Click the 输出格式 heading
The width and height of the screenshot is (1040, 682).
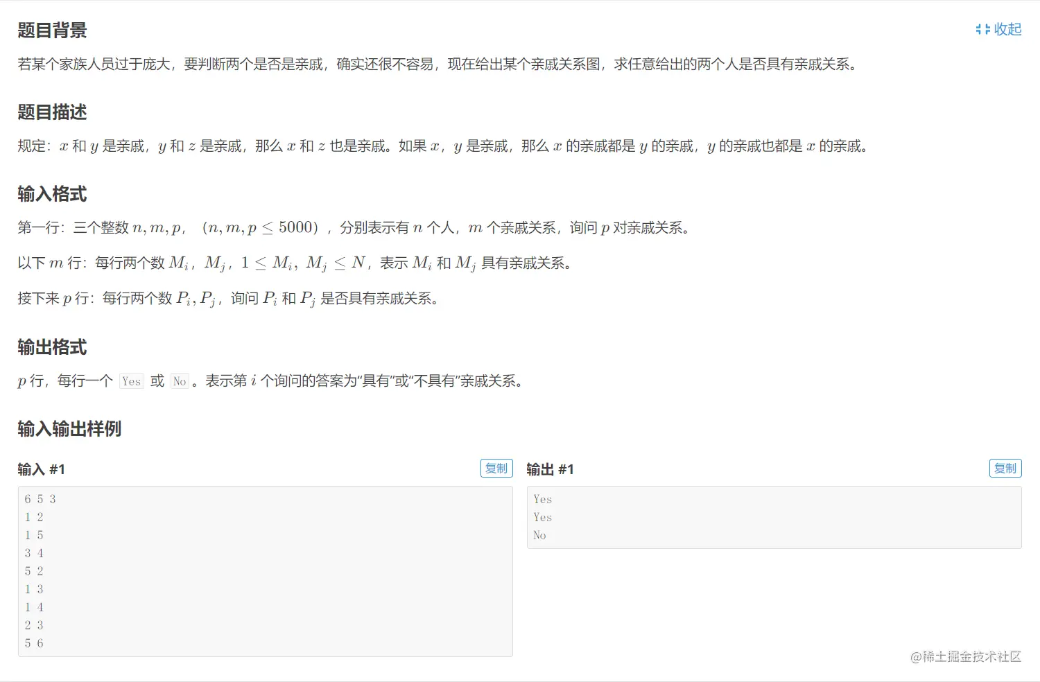pyautogui.click(x=51, y=347)
